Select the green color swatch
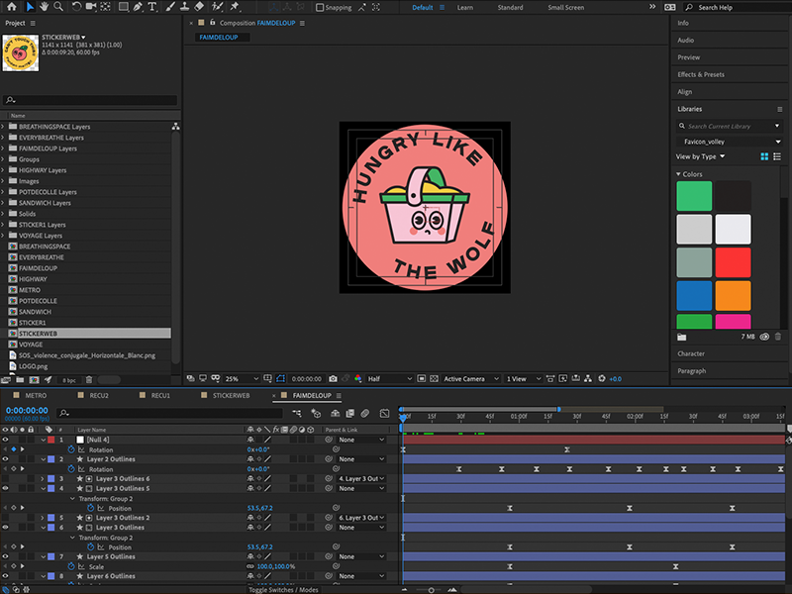Screen dimensions: 792x594 694,195
